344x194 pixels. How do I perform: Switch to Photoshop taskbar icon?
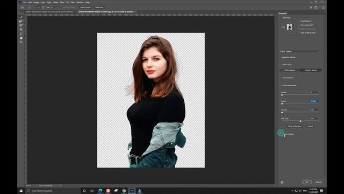pos(132,191)
